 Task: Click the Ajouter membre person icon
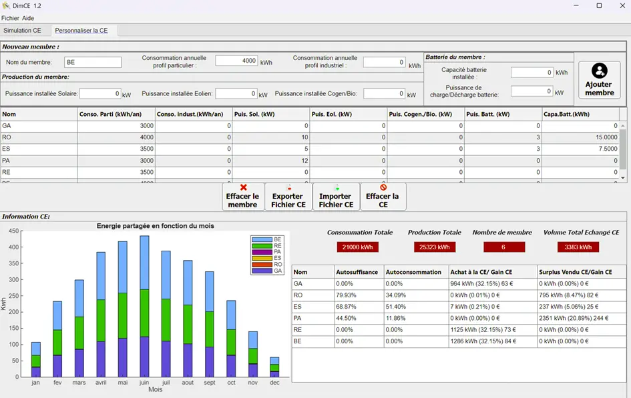point(600,71)
